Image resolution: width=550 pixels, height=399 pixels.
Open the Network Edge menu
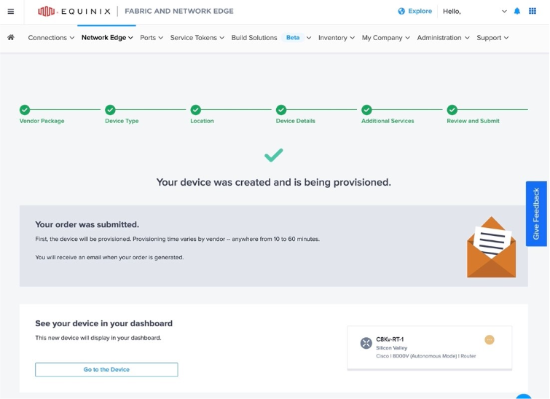pyautogui.click(x=107, y=38)
